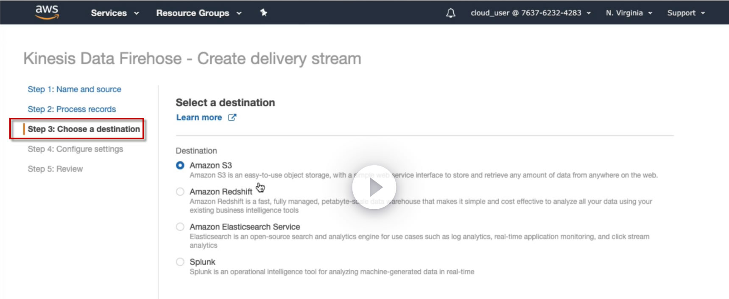
Task: Open the Resource Groups menu
Action: pos(199,13)
